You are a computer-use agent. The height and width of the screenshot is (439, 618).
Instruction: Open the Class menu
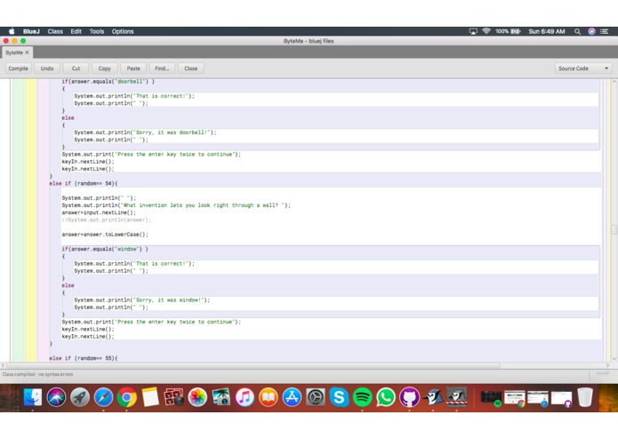[x=55, y=31]
